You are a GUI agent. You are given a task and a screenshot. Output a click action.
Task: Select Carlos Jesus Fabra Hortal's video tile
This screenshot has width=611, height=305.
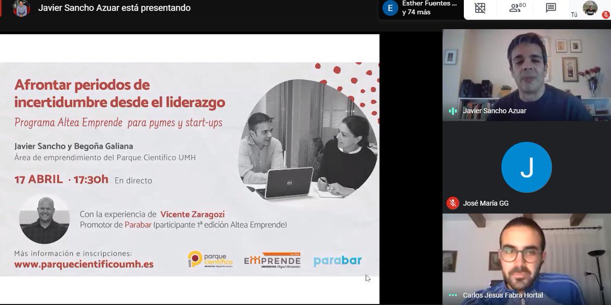[x=526, y=259]
